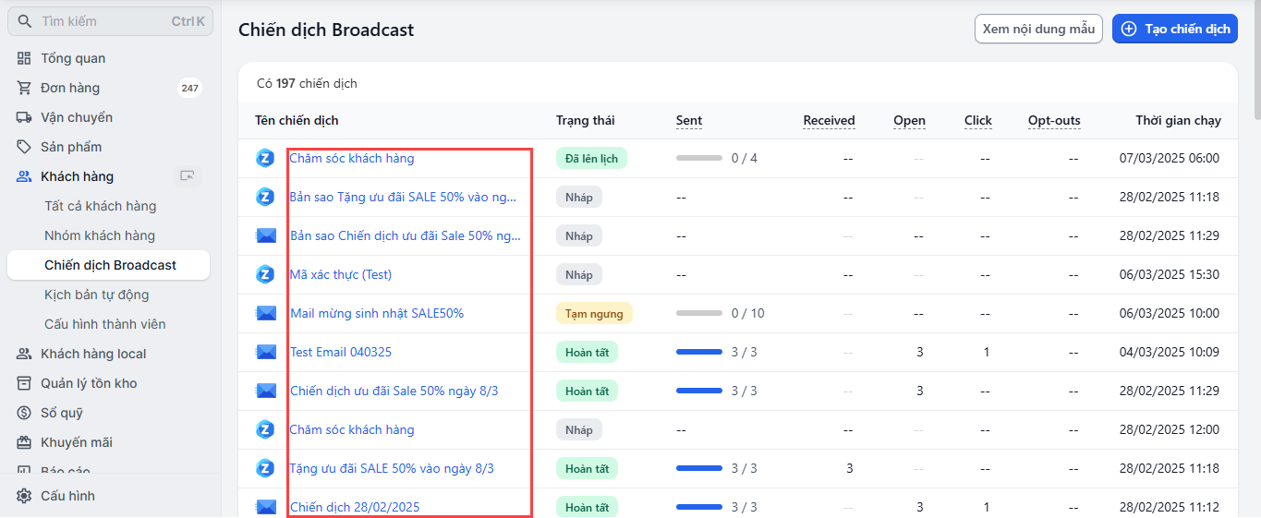Viewport: 1261px width, 518px height.
Task: Click the Sản phẩm tag icon
Action: [x=24, y=147]
